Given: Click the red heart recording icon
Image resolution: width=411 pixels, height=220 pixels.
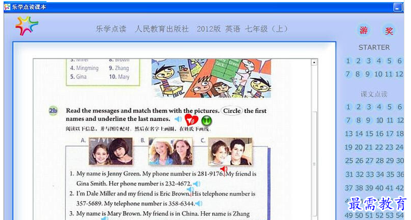Looking at the screenshot, I should [191, 120].
